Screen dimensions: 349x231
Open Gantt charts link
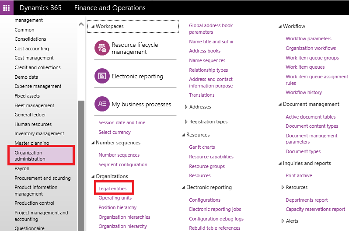pos(202,147)
